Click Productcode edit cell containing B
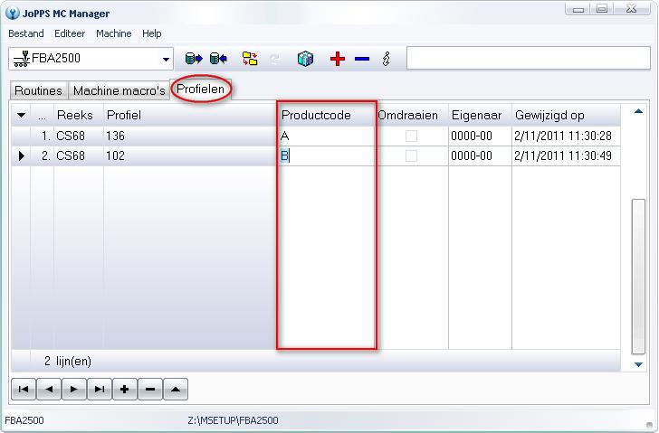 click(x=326, y=156)
